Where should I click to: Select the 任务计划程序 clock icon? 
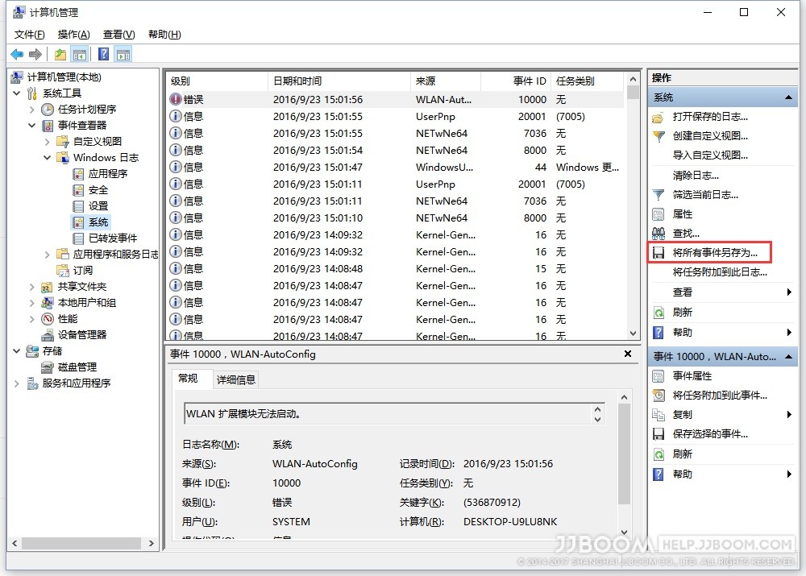[48, 109]
